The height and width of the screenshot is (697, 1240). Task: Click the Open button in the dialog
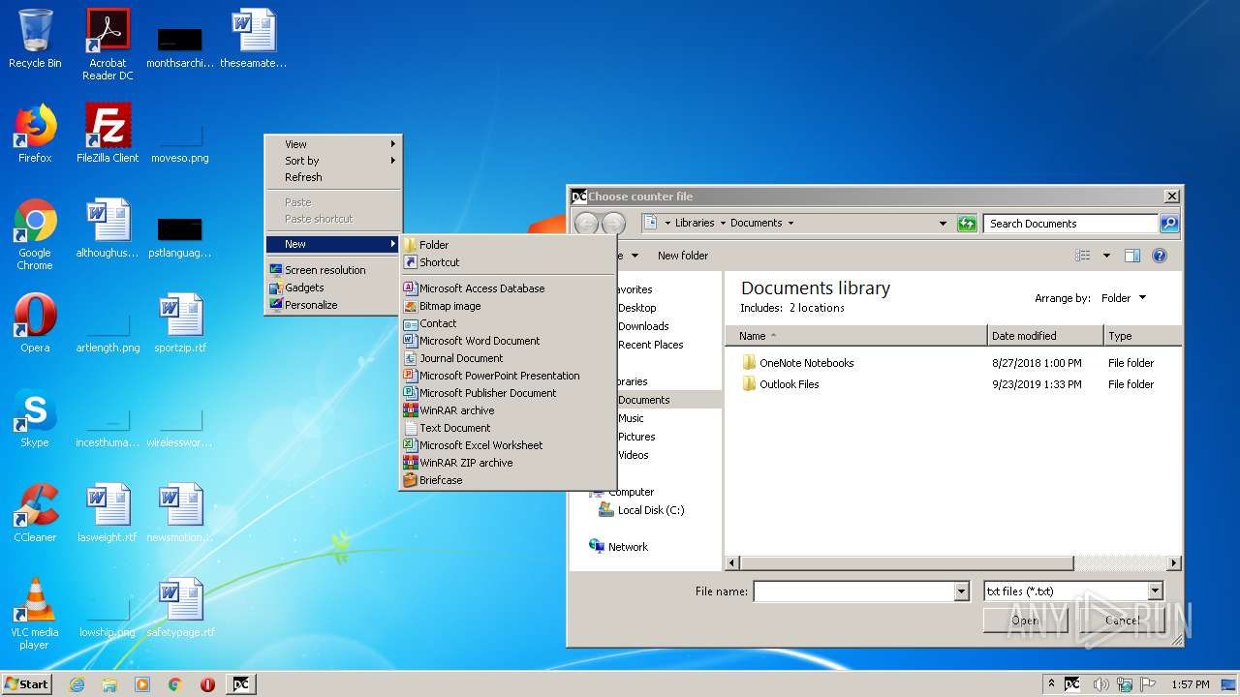[x=1025, y=621]
